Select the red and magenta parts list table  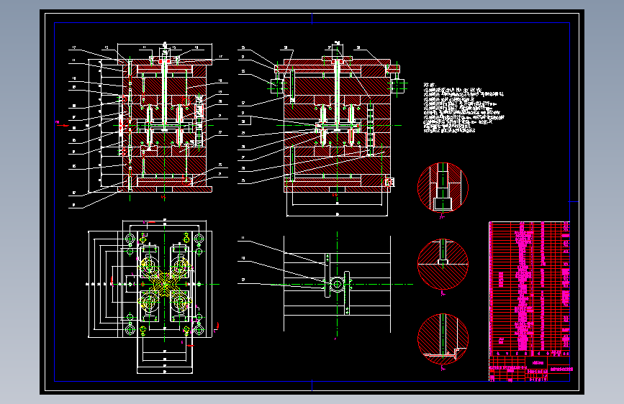click(529, 289)
